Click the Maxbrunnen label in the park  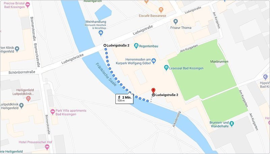click(219, 61)
